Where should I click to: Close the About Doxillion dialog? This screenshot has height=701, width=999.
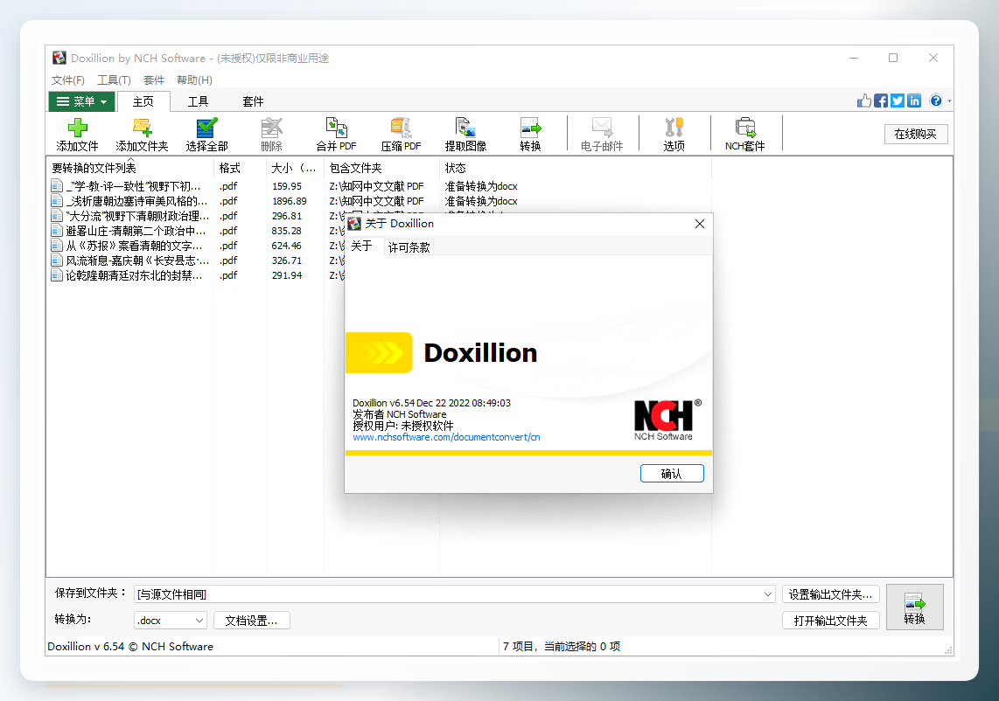[700, 224]
